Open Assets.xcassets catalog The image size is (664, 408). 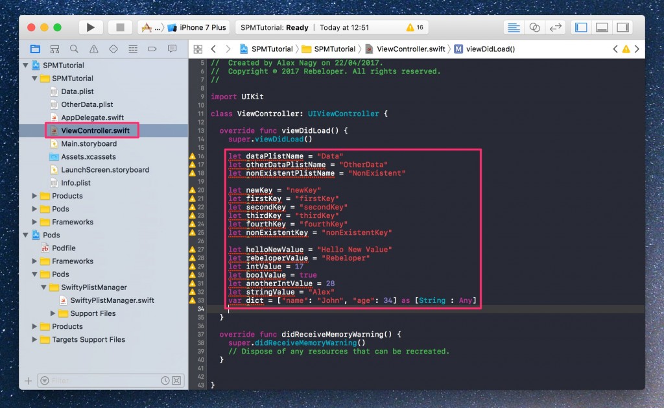tap(88, 157)
